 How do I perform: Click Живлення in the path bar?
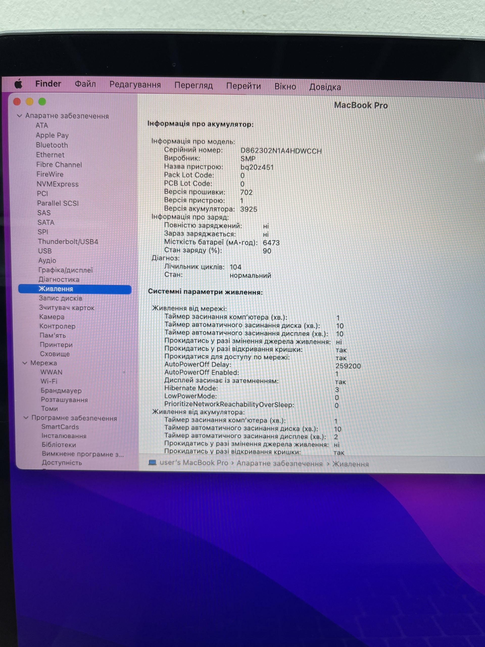point(350,464)
